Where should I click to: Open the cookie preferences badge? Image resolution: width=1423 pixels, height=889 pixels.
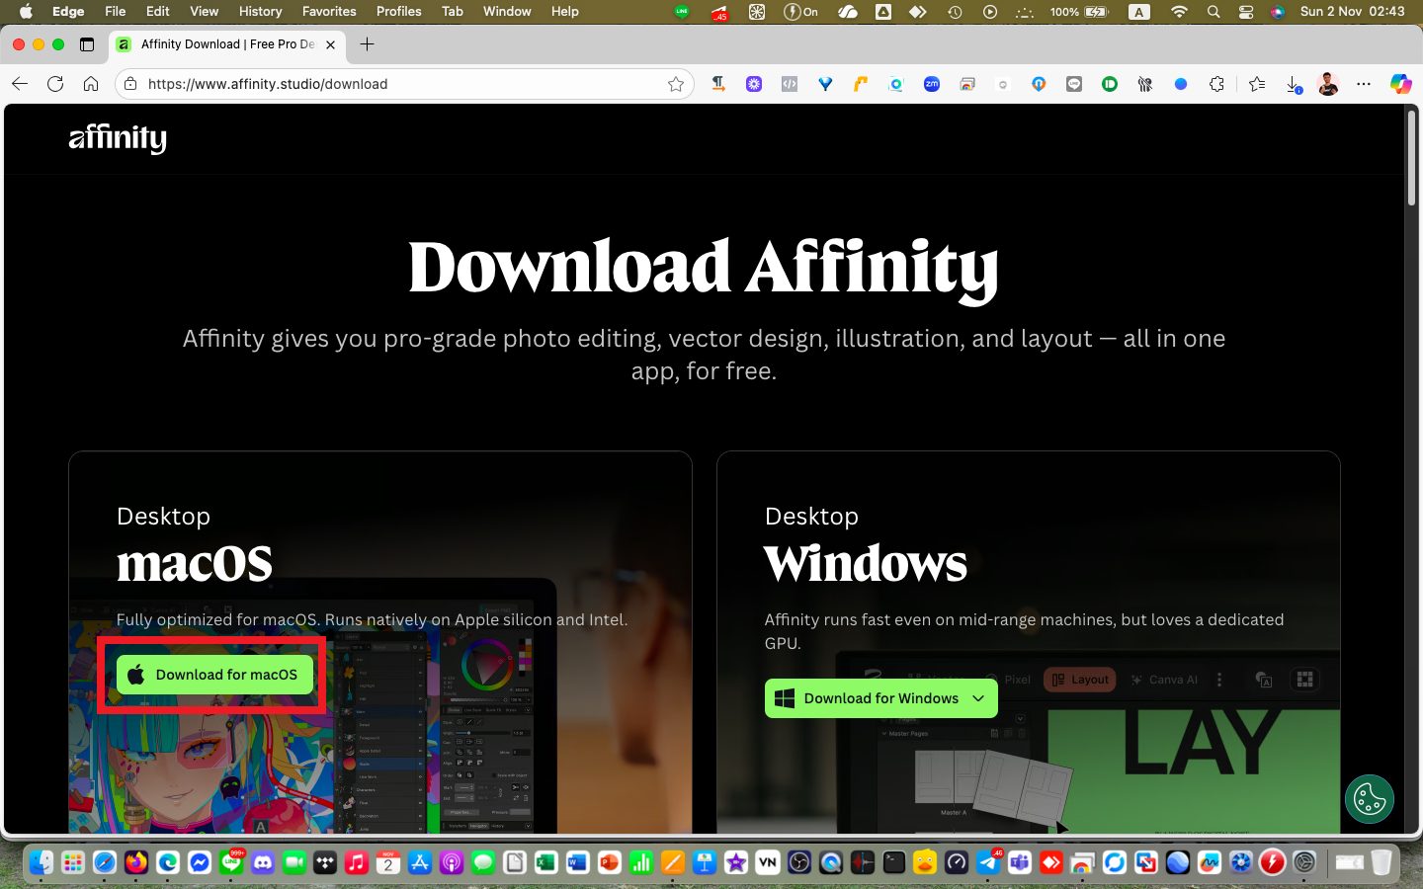(x=1369, y=798)
